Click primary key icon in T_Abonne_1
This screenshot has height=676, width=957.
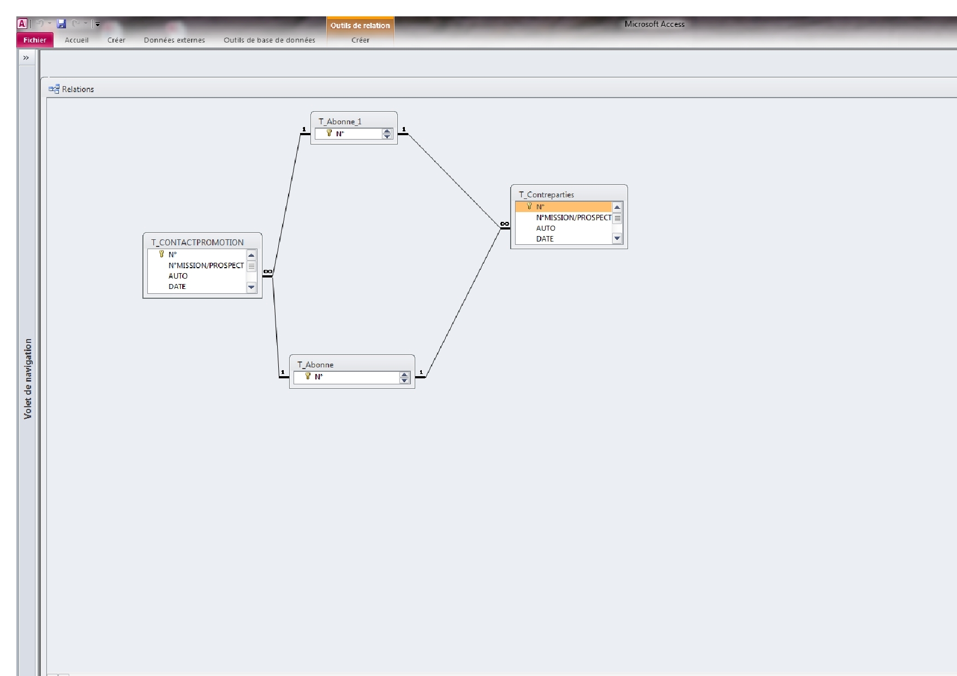(329, 133)
